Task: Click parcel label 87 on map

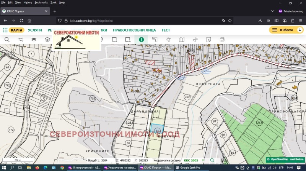Action: coord(215,121)
